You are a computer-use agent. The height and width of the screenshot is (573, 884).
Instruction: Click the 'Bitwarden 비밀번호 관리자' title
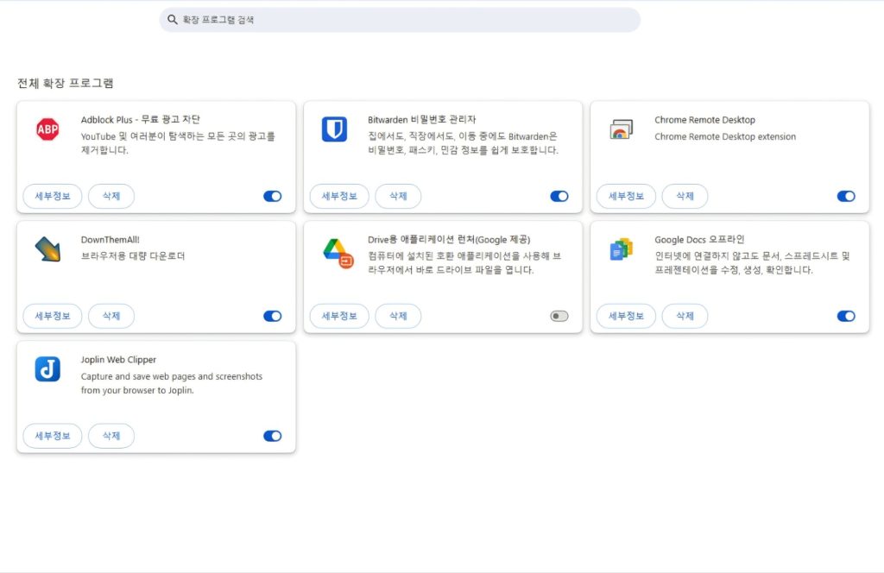[421, 119]
